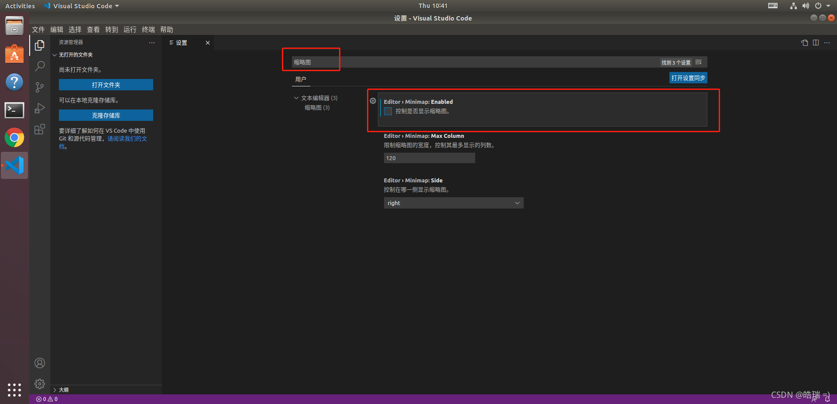This screenshot has width=837, height=404.
Task: Click 克隆存储库 button
Action: coord(106,115)
